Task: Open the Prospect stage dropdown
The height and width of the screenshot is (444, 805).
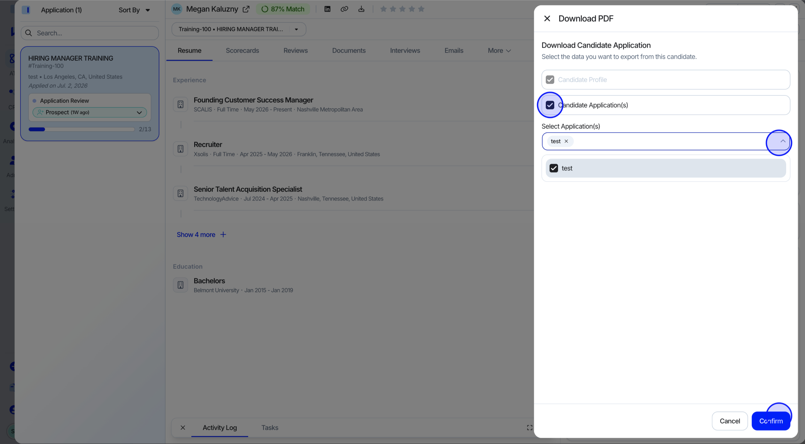Action: 90,112
